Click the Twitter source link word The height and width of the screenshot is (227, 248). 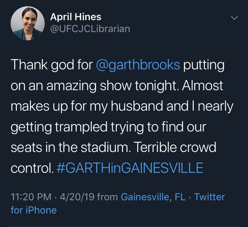[x=209, y=197]
